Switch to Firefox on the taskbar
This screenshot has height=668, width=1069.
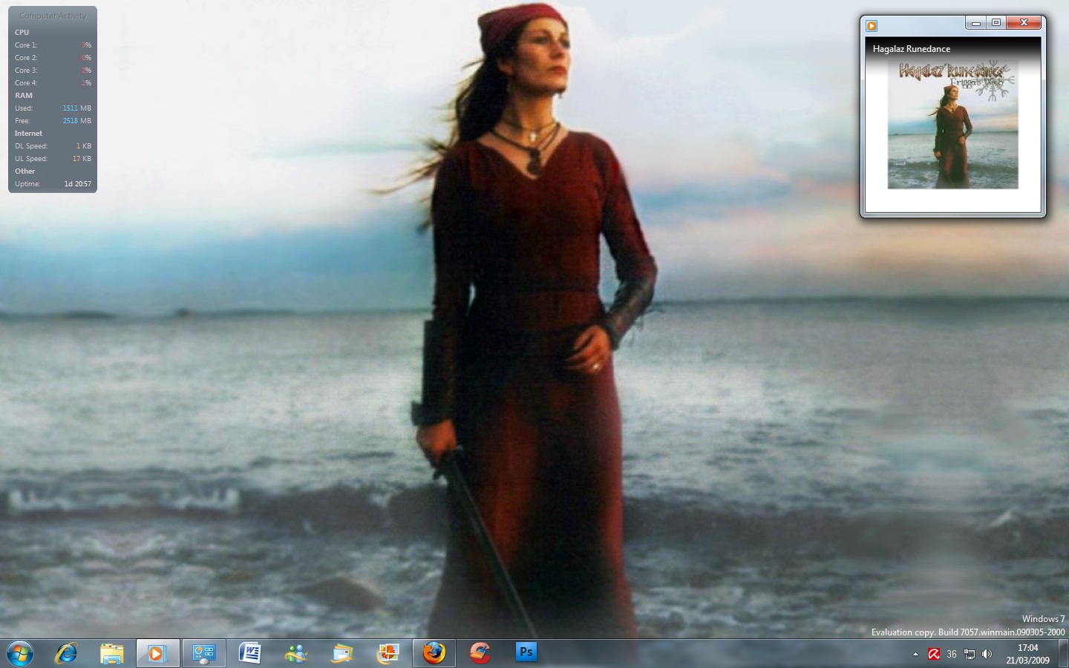click(434, 653)
